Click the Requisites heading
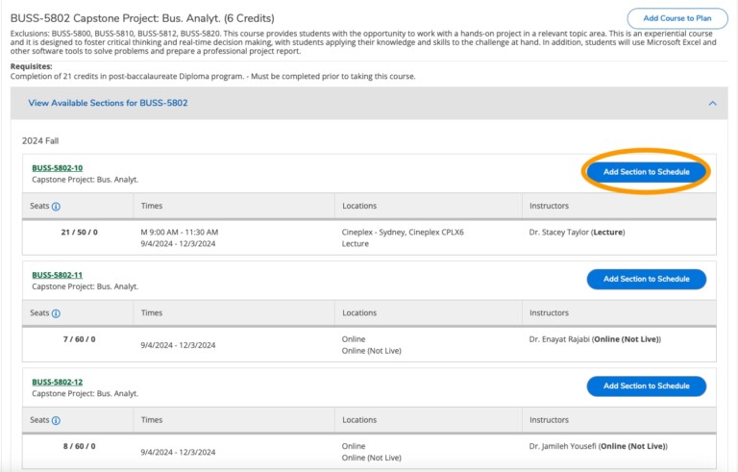 [x=32, y=66]
